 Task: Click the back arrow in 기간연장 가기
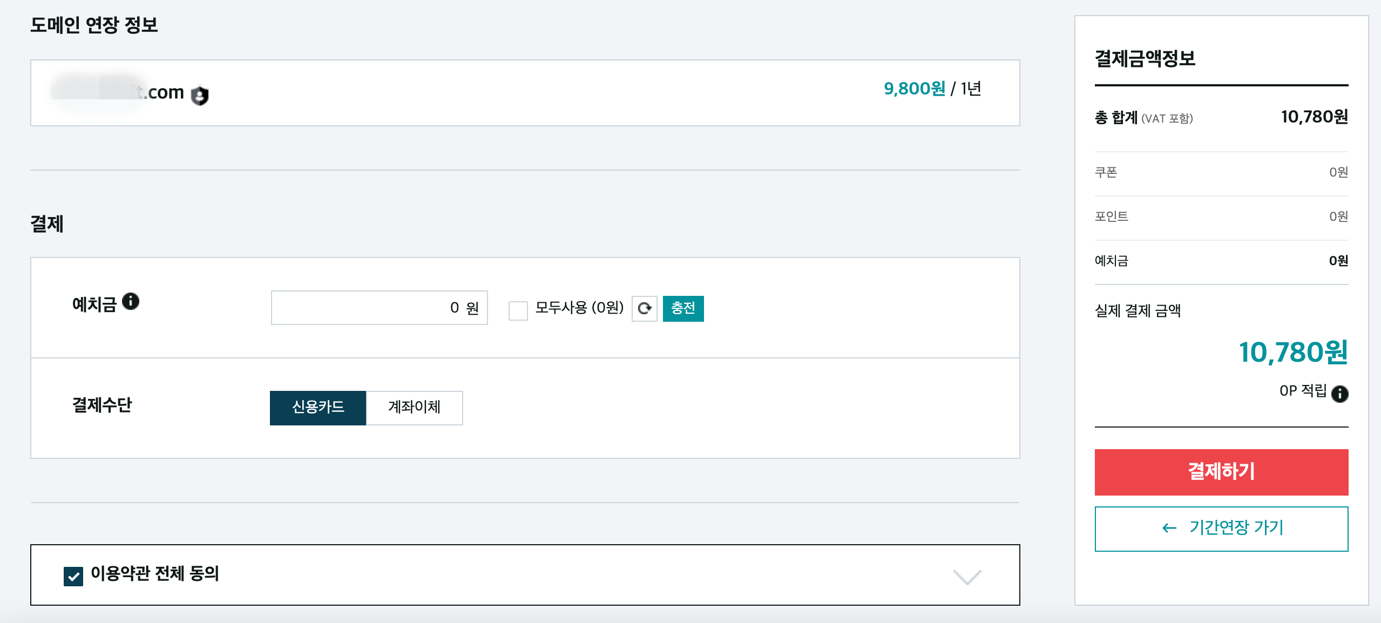click(x=1169, y=528)
